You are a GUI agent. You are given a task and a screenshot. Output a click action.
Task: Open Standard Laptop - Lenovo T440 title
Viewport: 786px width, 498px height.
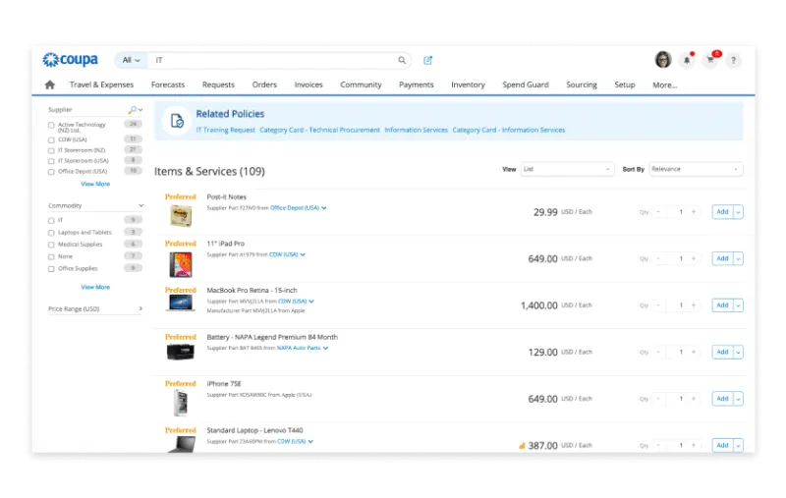tap(254, 430)
